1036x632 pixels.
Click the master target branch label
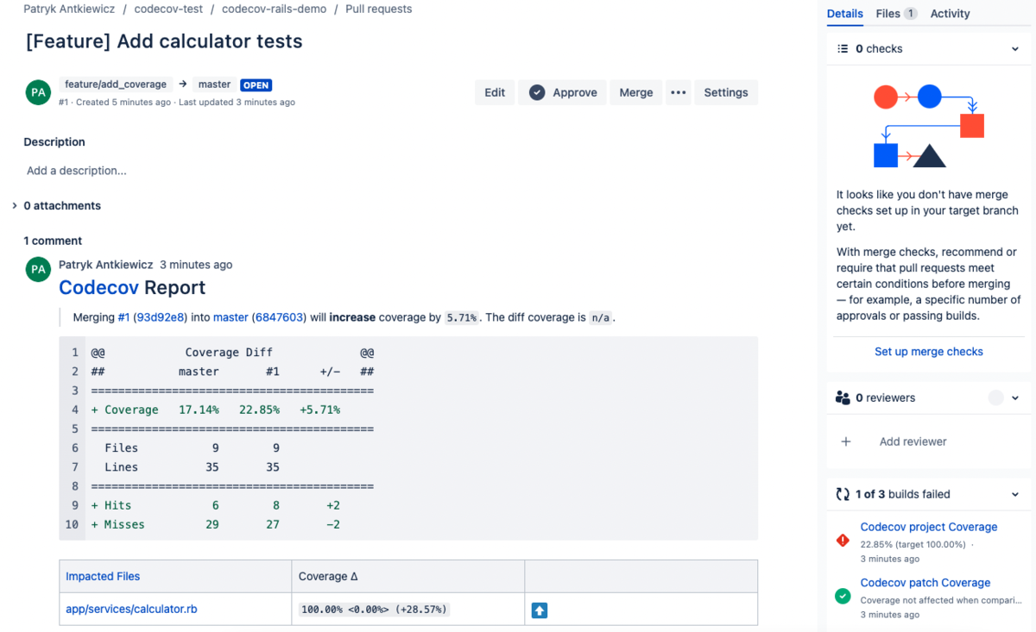tap(215, 84)
